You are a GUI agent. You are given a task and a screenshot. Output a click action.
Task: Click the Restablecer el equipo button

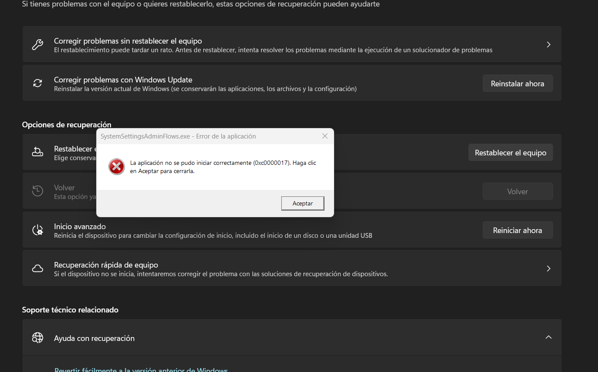[x=511, y=152]
